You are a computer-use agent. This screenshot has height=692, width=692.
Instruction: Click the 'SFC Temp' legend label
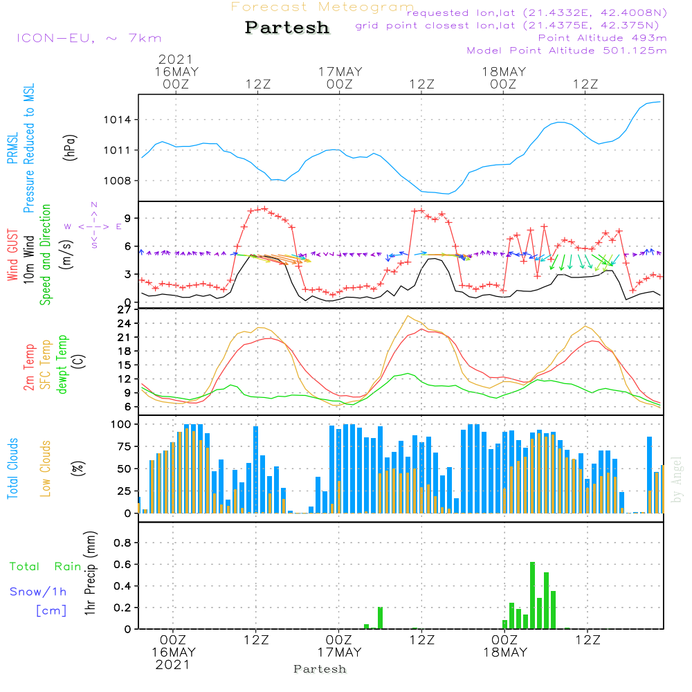tap(46, 365)
